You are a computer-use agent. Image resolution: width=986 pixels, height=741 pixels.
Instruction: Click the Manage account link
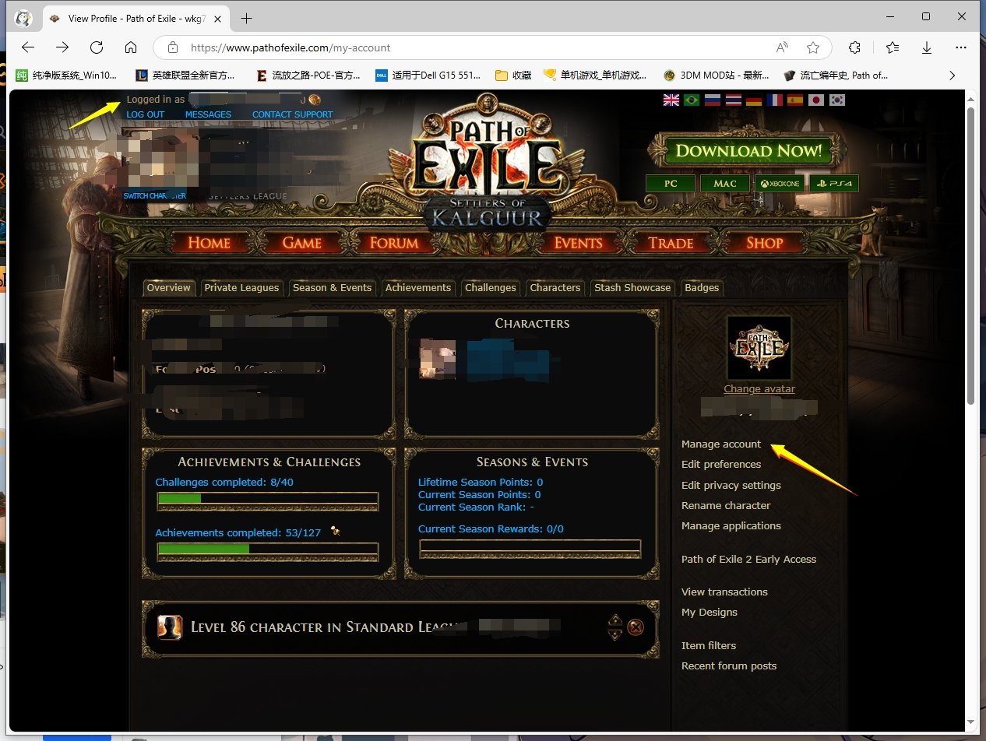721,444
